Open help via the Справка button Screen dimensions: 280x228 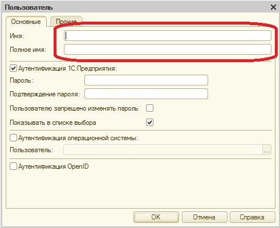point(253,217)
